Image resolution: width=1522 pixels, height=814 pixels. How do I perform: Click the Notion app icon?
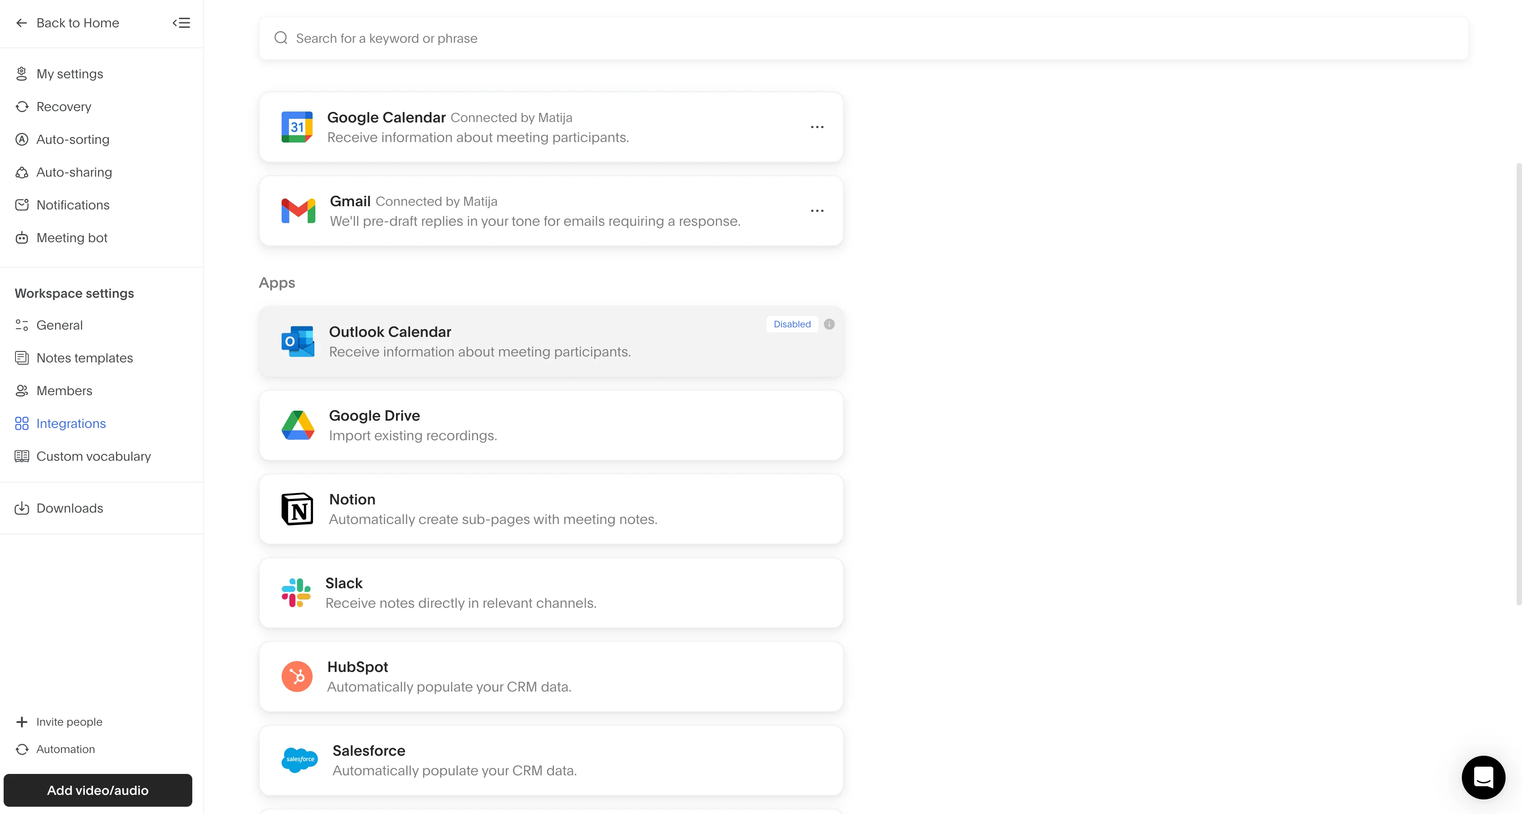coord(298,508)
